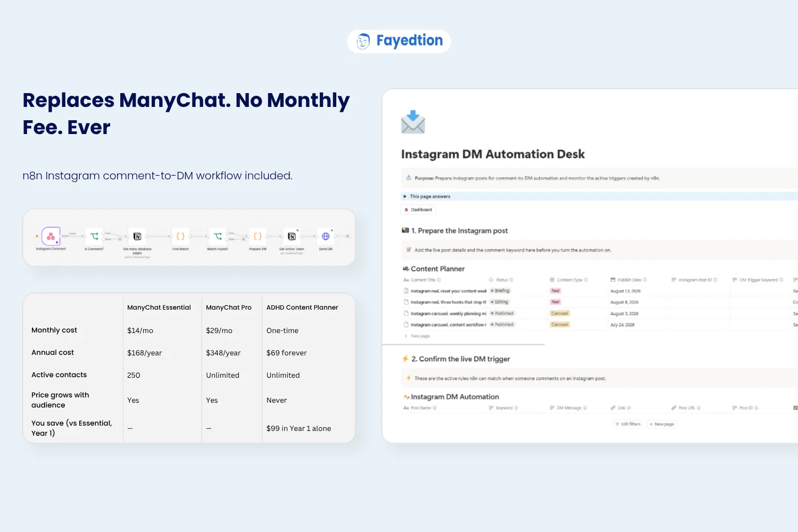
Task: Click the Fayedtion brand name
Action: [x=410, y=41]
